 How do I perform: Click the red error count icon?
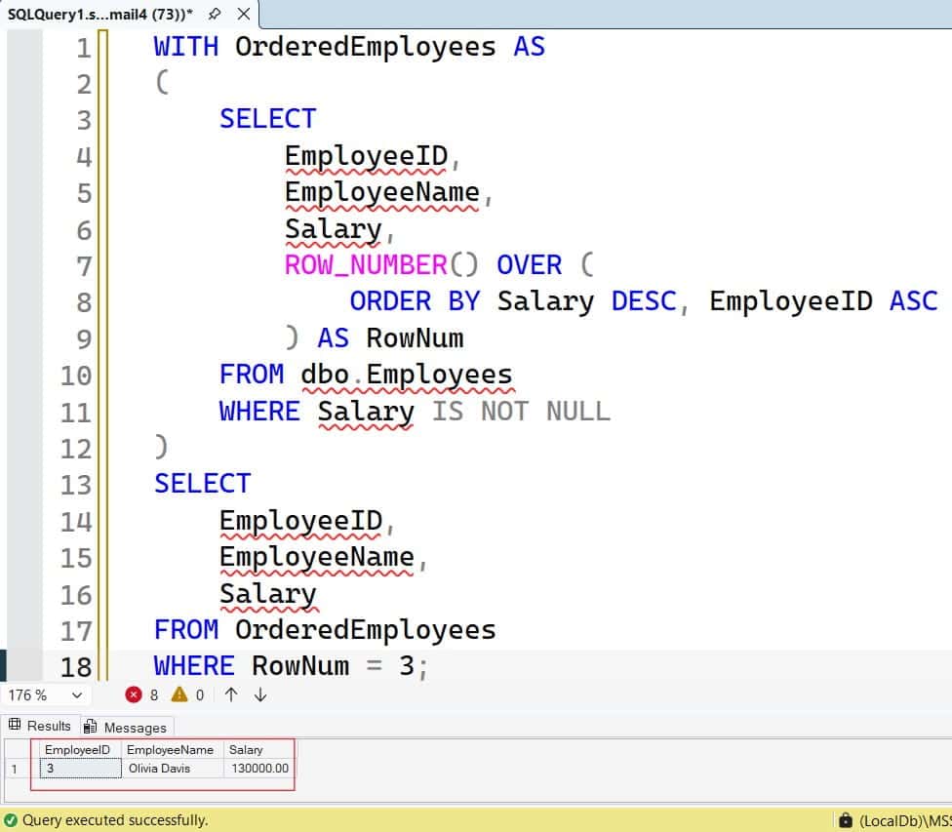tap(134, 694)
